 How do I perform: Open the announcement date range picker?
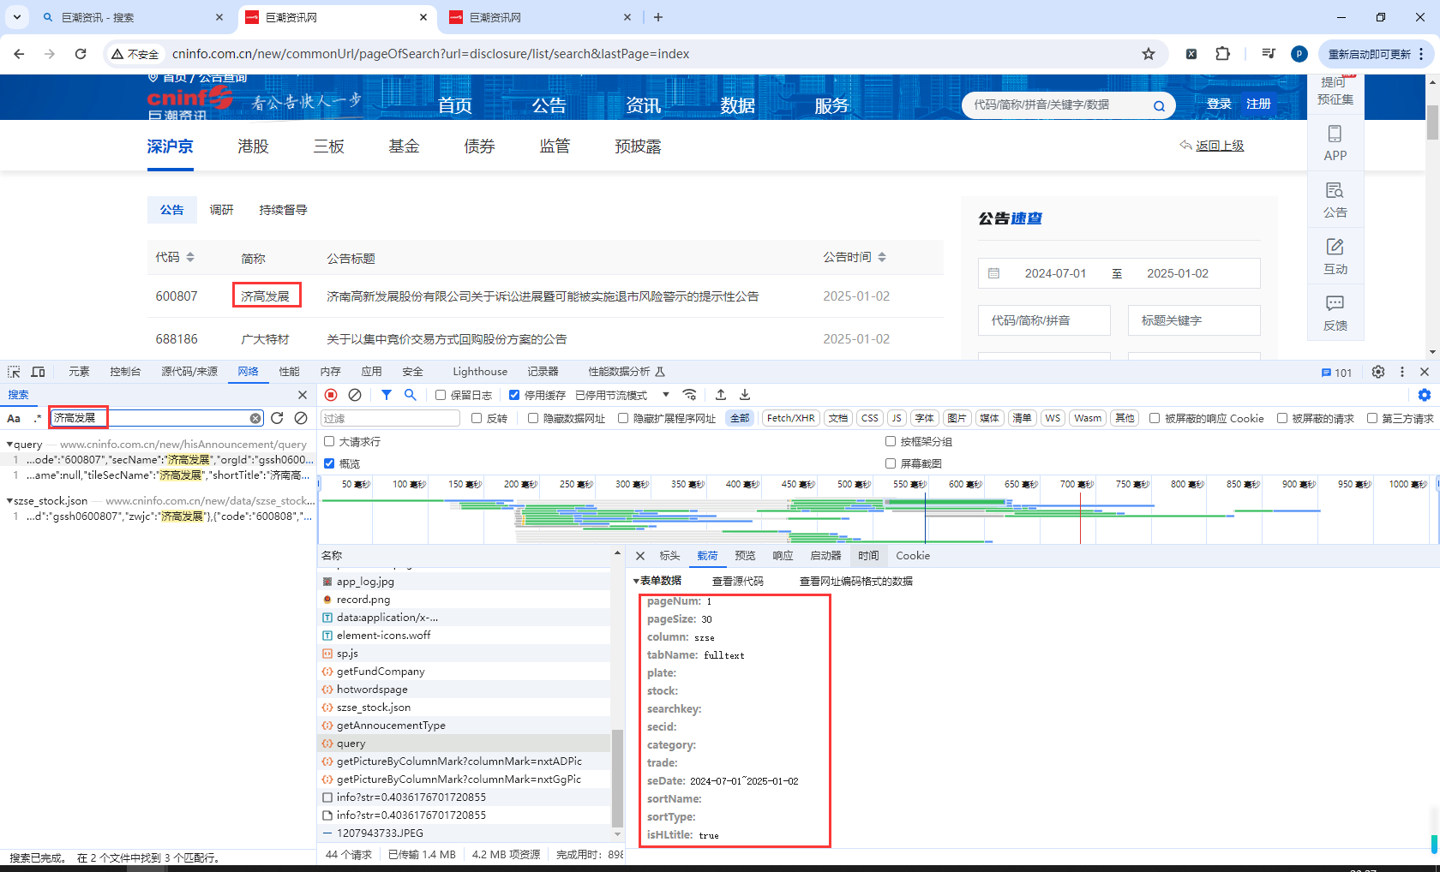point(1119,273)
